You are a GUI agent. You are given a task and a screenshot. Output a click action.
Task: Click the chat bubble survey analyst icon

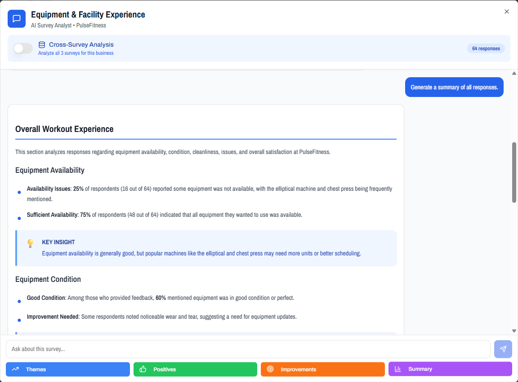[x=17, y=19]
